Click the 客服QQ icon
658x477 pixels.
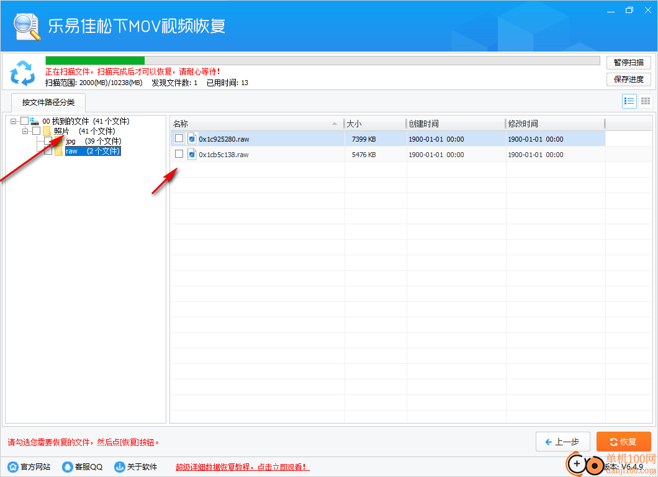67,466
